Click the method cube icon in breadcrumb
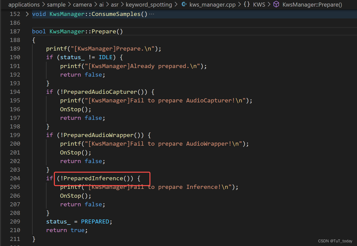The width and height of the screenshot is (357, 246). click(x=276, y=4)
